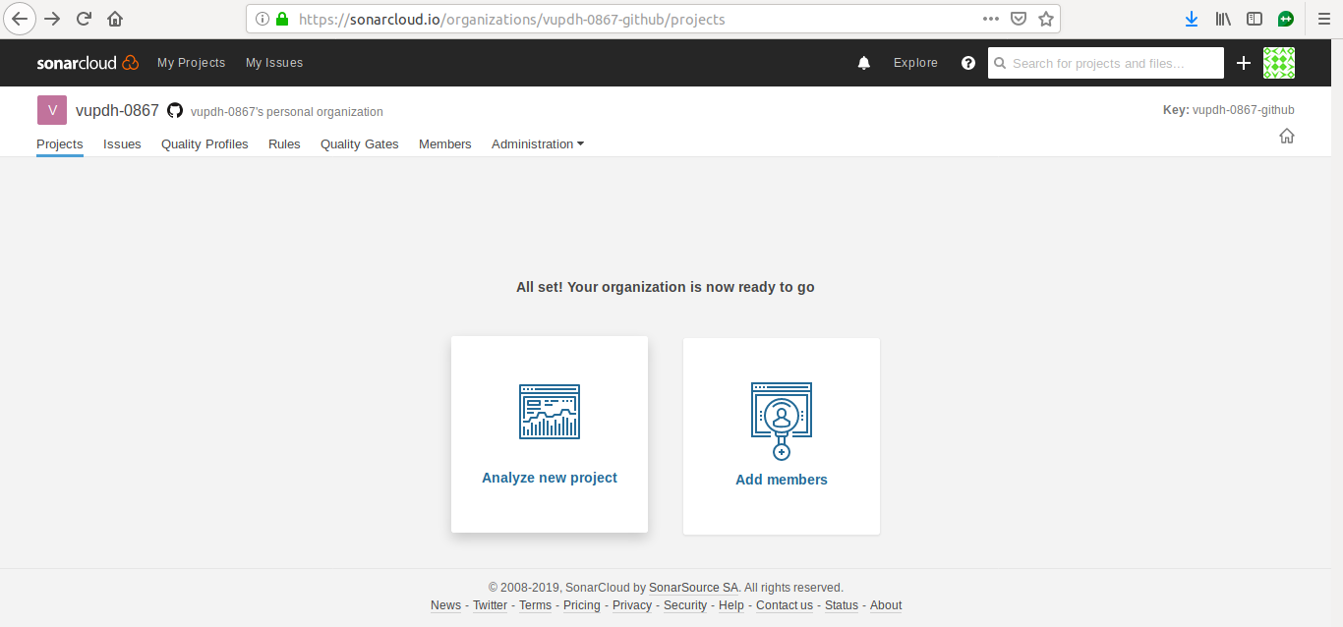
Task: Open the SonarSource SA footer link
Action: 693,588
